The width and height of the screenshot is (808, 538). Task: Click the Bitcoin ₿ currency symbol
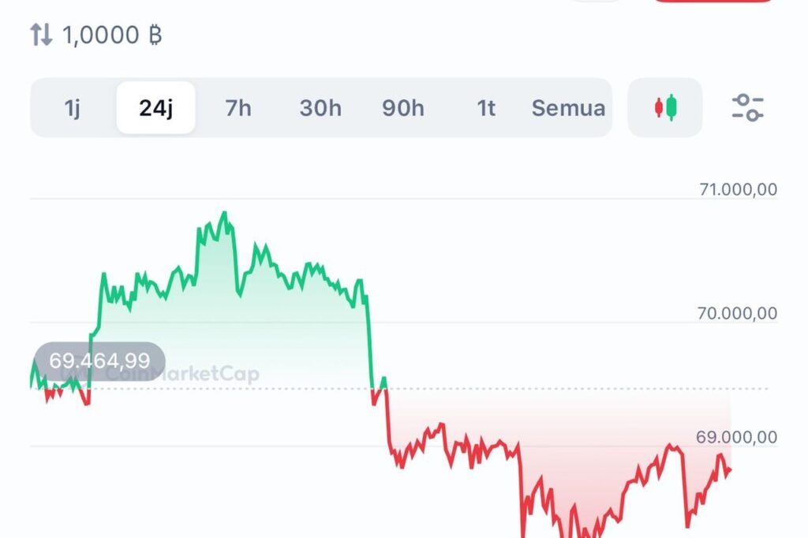pyautogui.click(x=155, y=35)
